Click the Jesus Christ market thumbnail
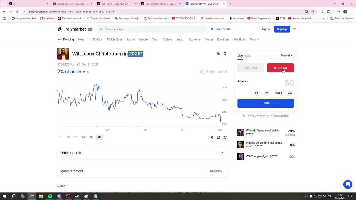The image size is (356, 200). pos(63,54)
